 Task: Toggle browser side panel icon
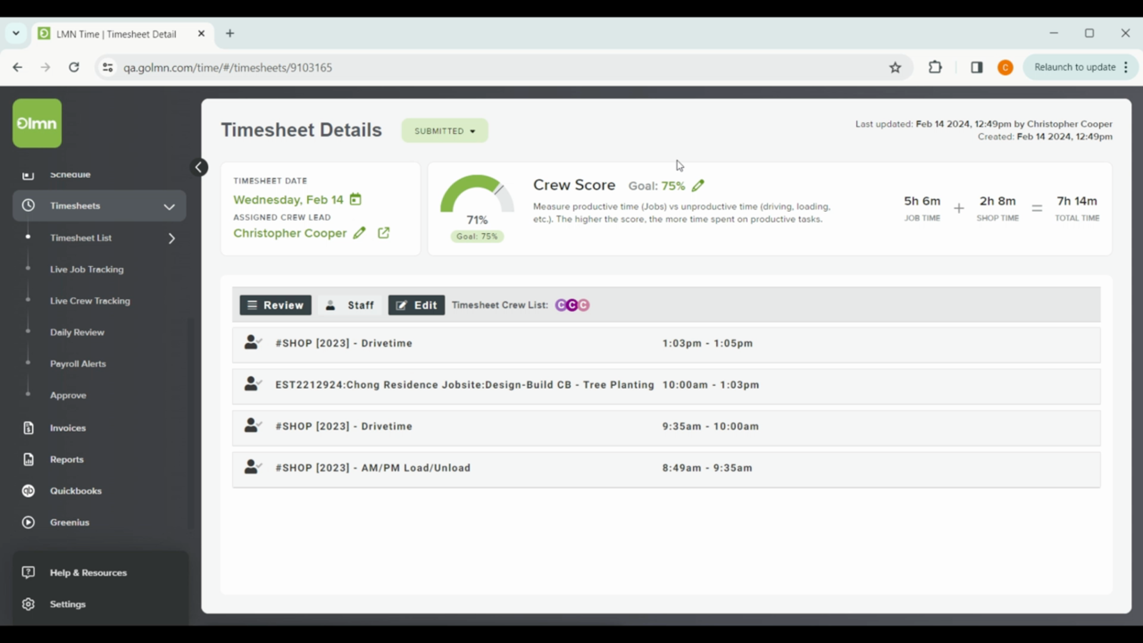pyautogui.click(x=977, y=67)
